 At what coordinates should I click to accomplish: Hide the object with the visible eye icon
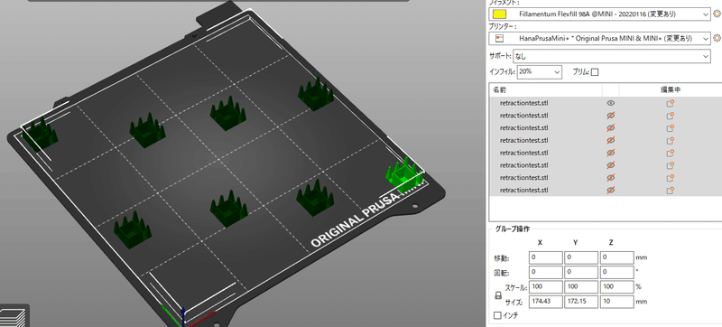(x=611, y=103)
